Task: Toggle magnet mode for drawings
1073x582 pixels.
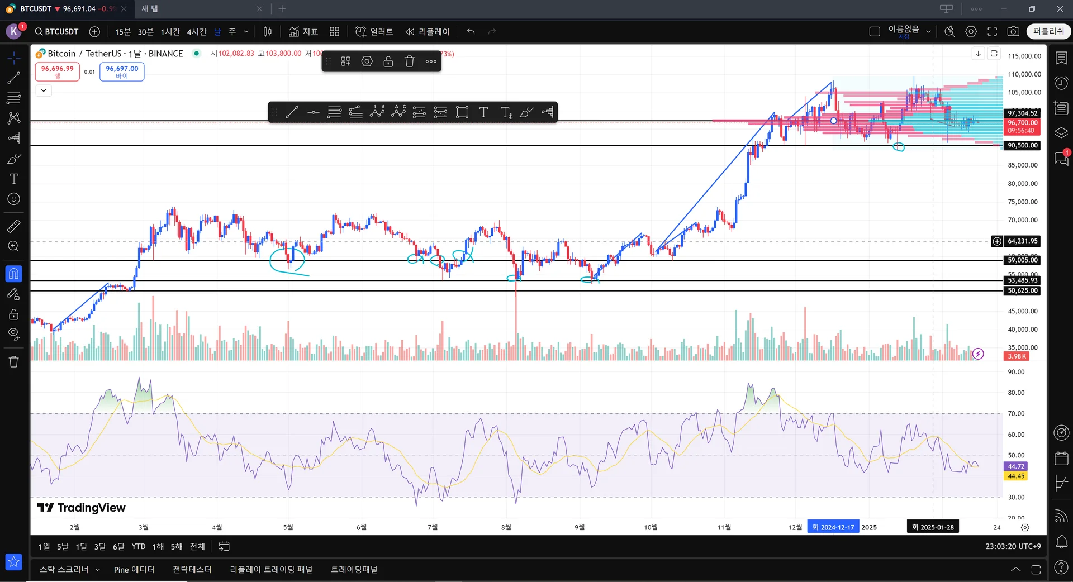Action: click(13, 274)
